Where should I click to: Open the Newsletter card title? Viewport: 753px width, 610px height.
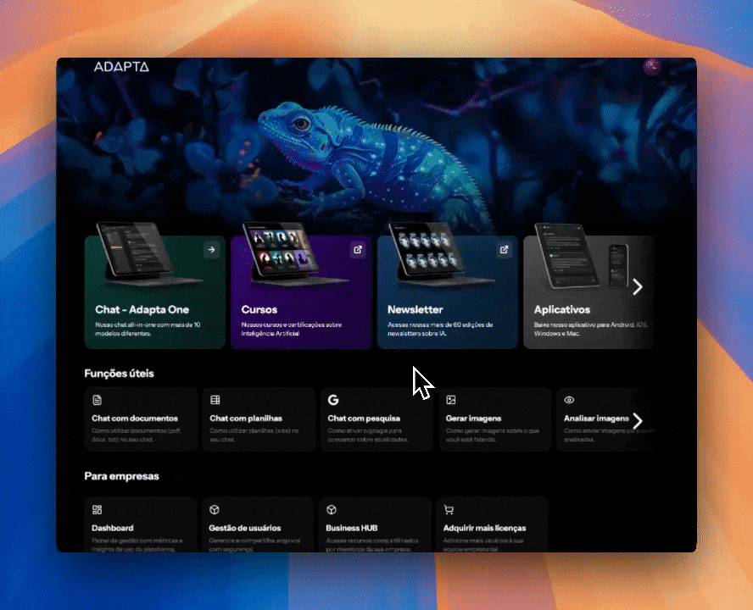point(415,310)
